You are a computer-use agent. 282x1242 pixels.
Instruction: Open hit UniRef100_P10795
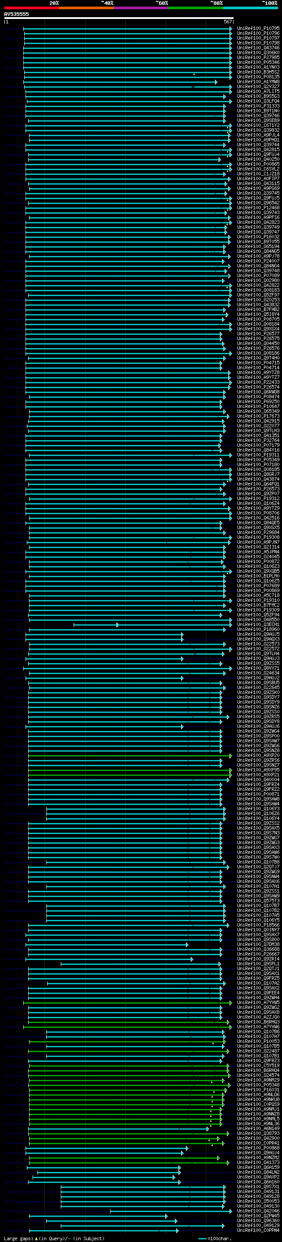[258, 29]
